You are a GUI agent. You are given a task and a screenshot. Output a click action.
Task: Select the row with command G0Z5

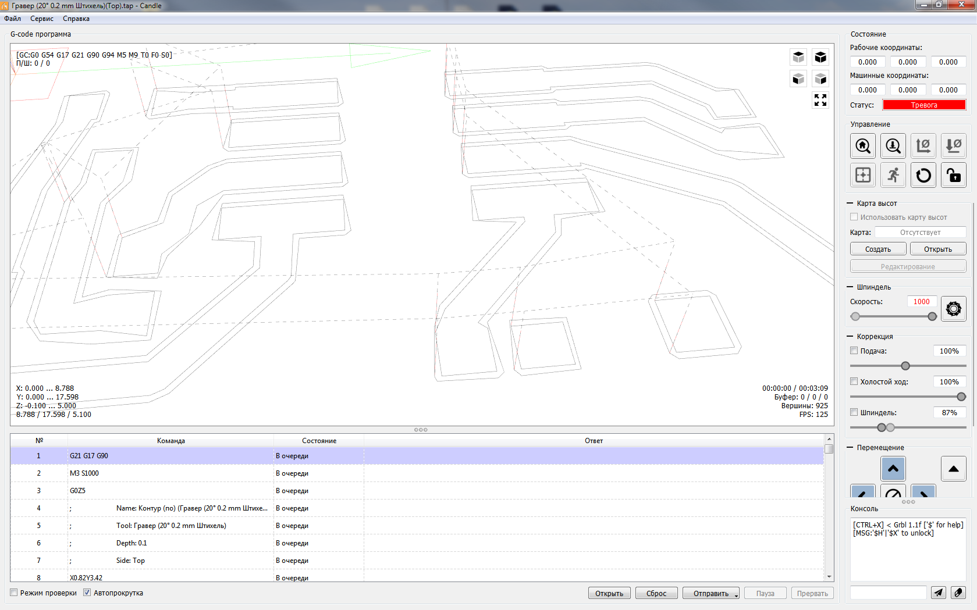(x=417, y=490)
